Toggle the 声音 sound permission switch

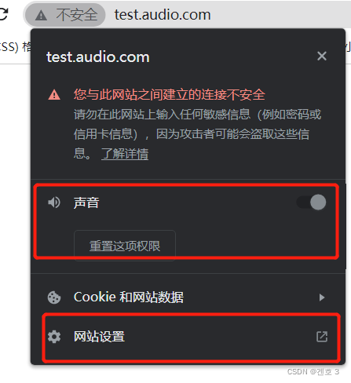pos(311,202)
